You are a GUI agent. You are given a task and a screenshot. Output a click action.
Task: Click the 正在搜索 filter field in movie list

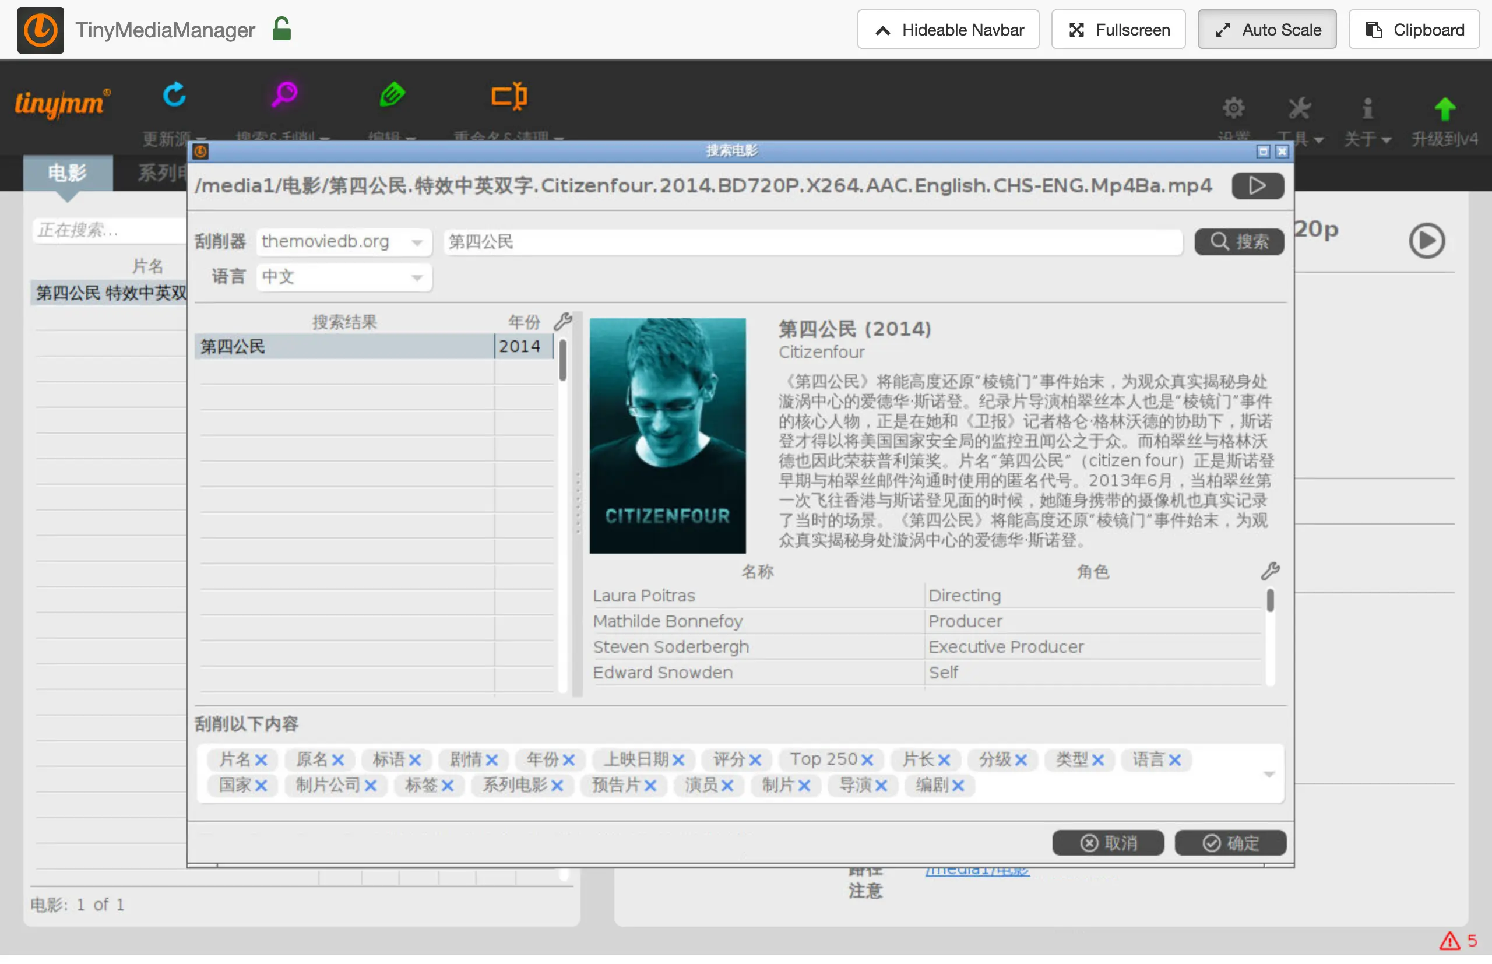(110, 230)
